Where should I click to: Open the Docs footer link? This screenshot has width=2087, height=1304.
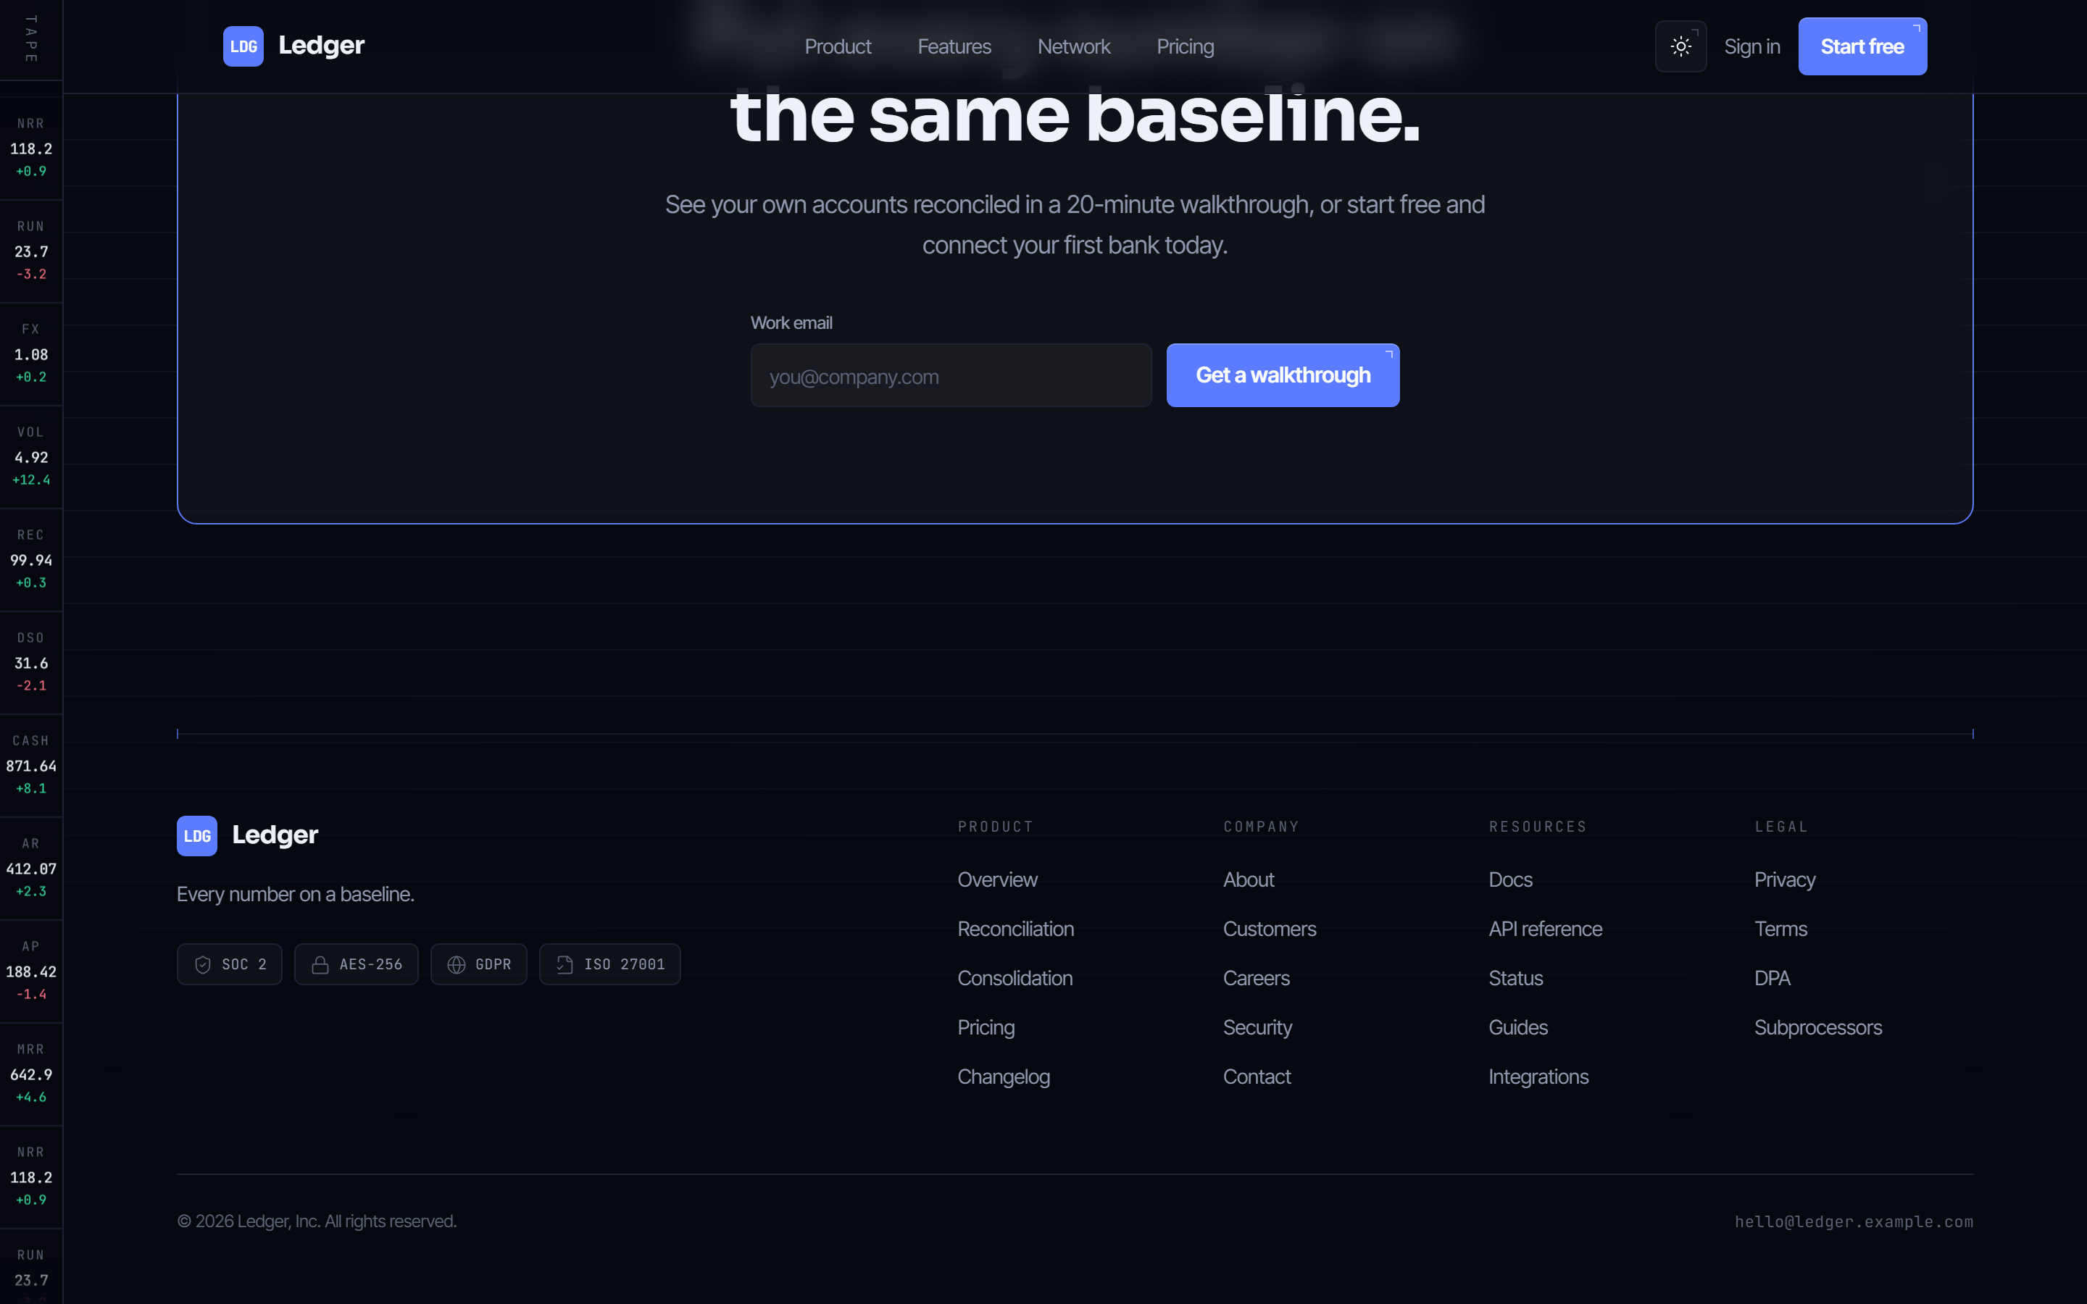coord(1510,879)
